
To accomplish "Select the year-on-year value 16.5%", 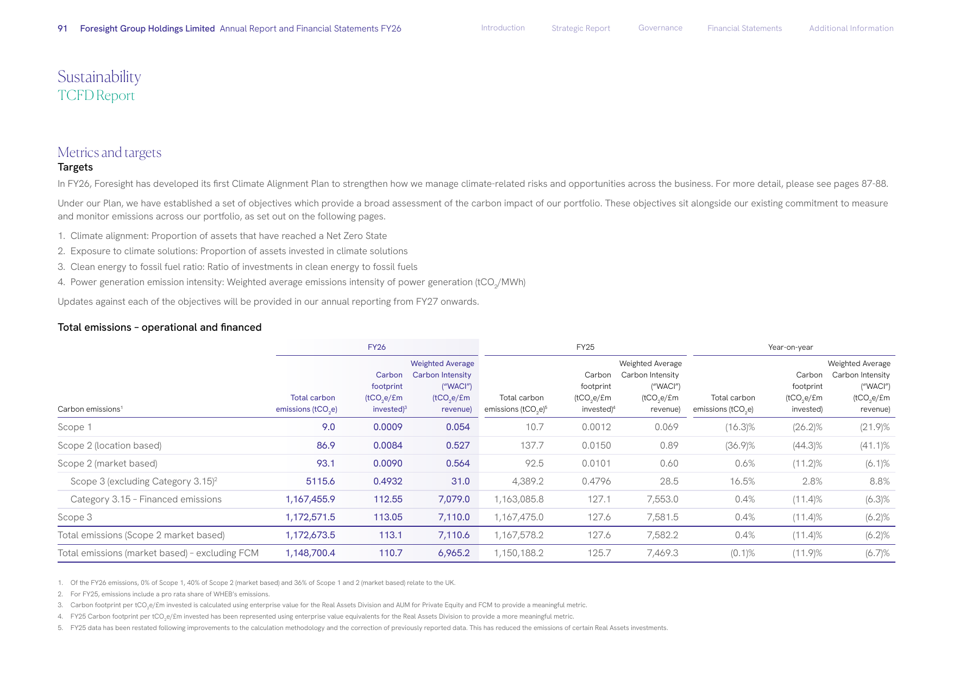I will pyautogui.click(x=742, y=481).
